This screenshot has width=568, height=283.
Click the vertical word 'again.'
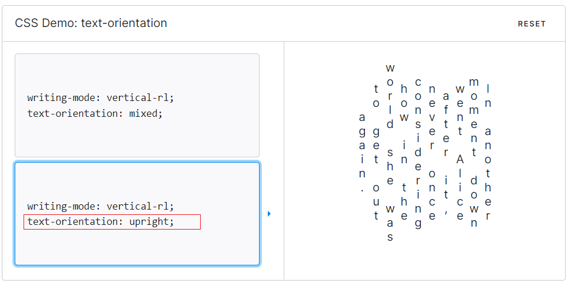[362, 152]
